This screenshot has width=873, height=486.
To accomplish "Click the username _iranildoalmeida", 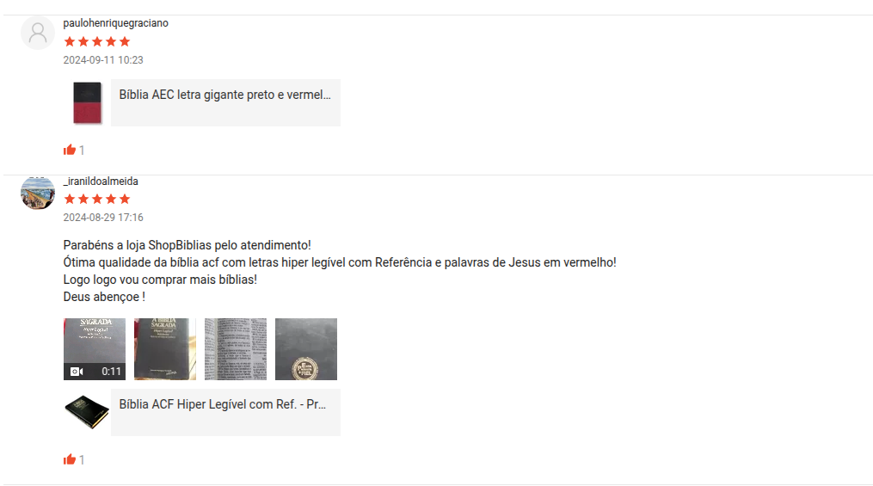I will (101, 181).
